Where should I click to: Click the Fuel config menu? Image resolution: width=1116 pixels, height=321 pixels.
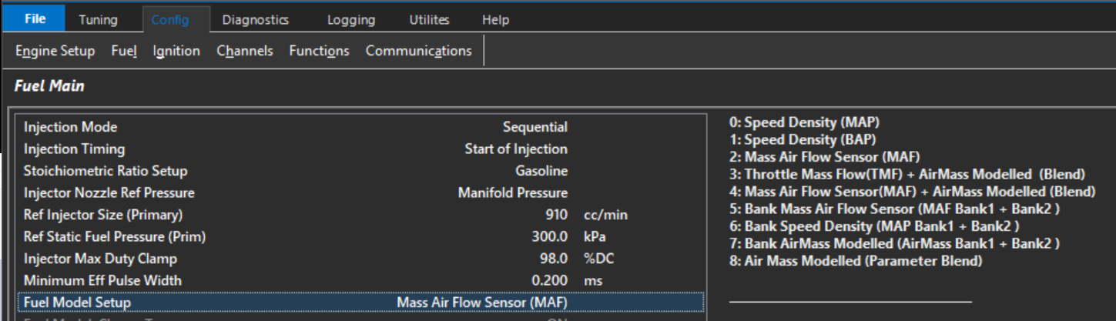[x=124, y=51]
